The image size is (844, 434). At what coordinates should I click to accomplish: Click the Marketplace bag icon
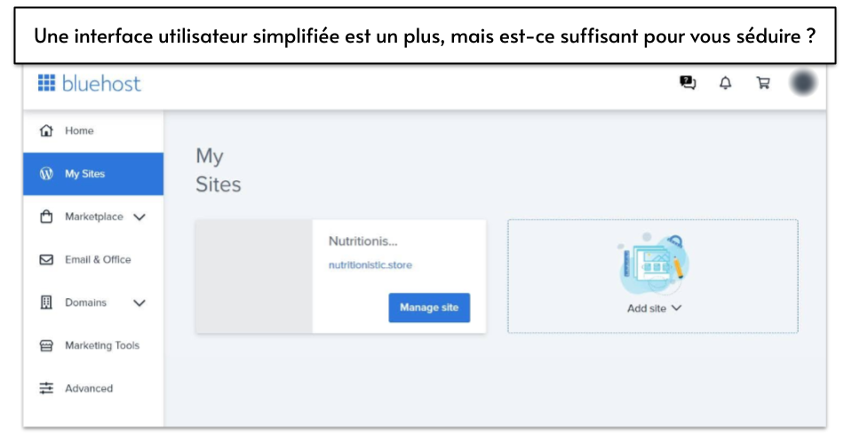[x=47, y=217]
